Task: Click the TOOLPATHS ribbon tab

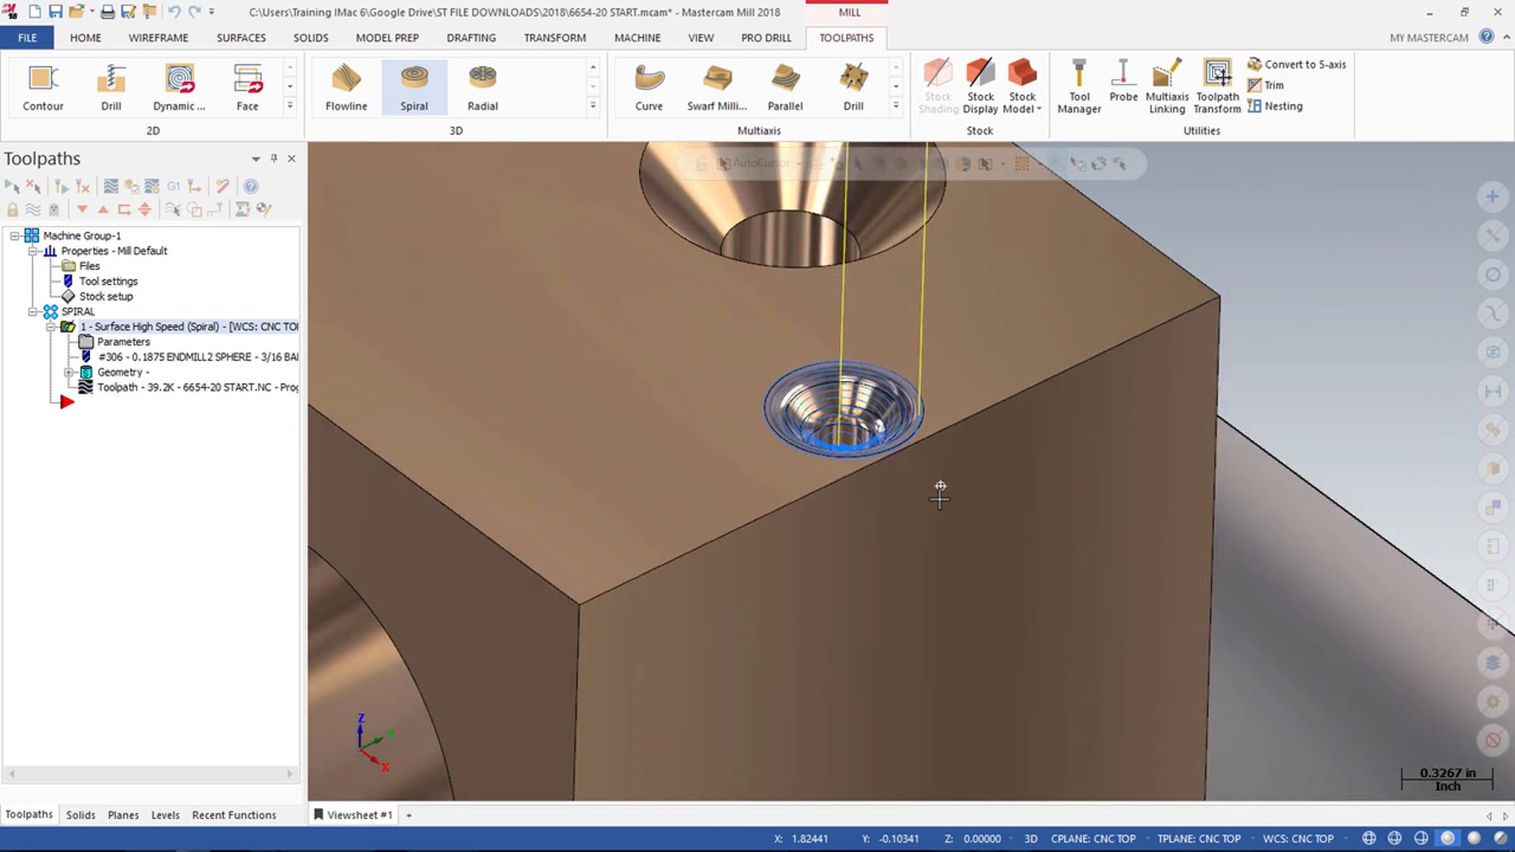Action: 845,37
